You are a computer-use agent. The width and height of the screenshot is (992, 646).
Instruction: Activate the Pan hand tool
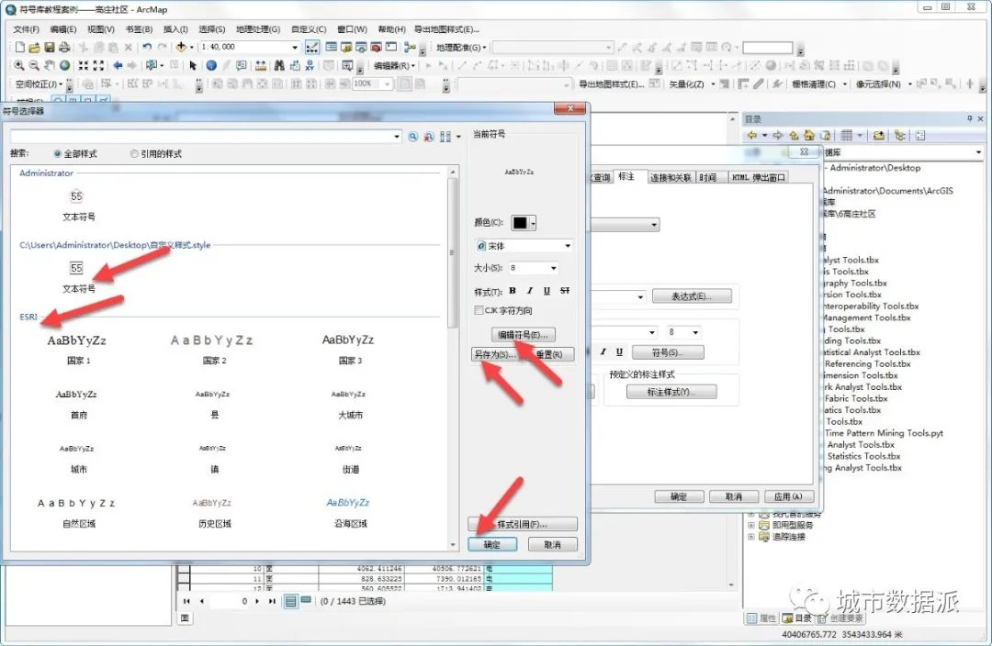pyautogui.click(x=50, y=65)
